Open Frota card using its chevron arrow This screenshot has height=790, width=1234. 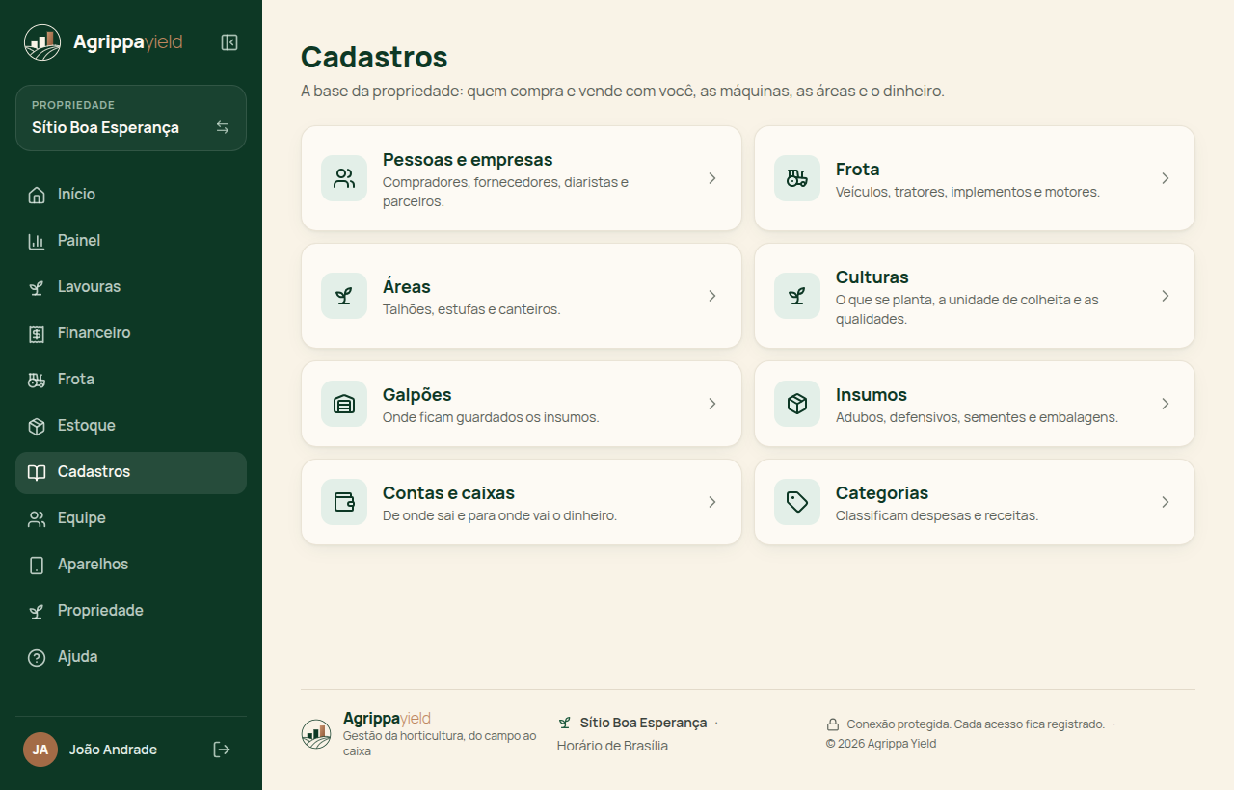point(1166,178)
